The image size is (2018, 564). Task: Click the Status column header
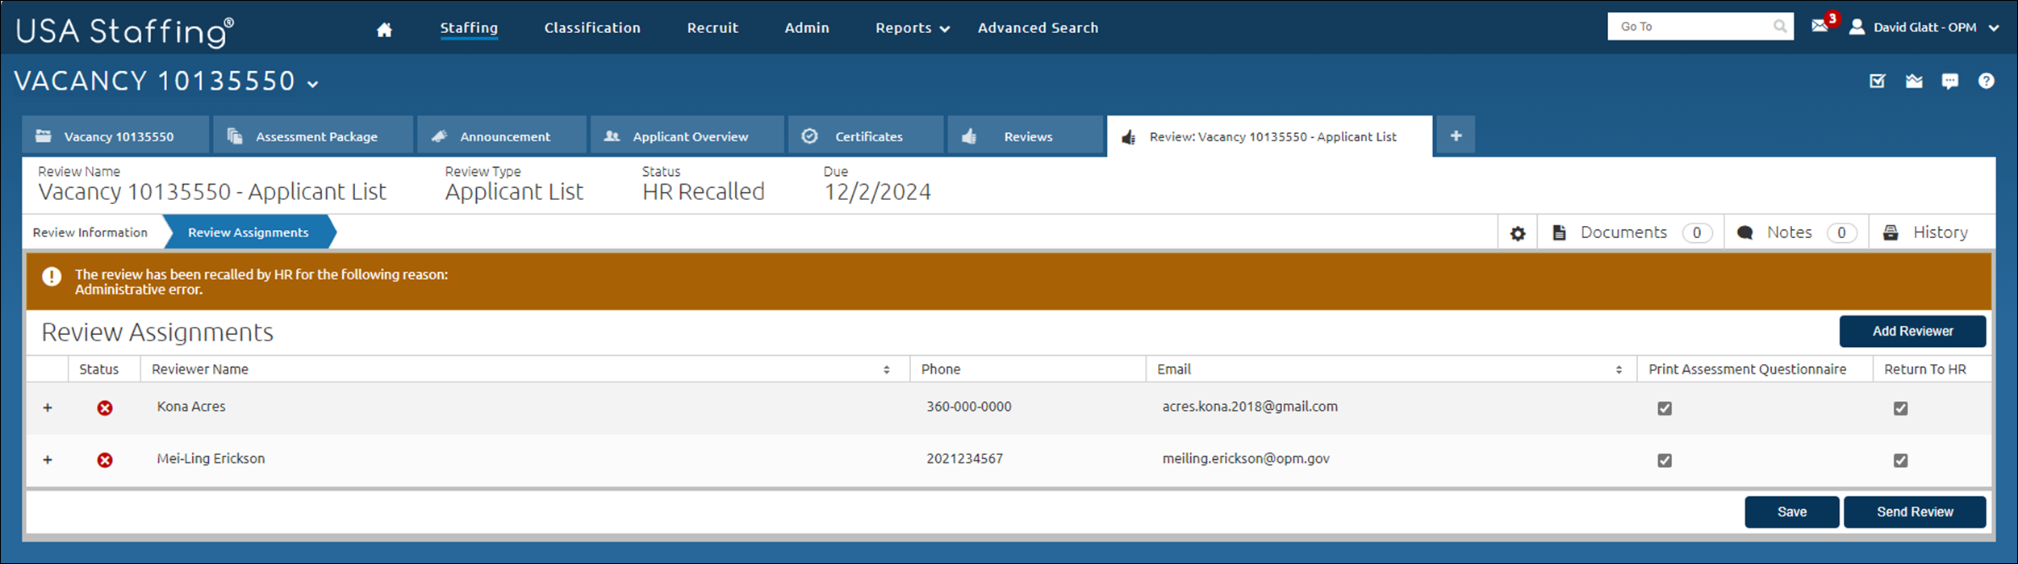pyautogui.click(x=98, y=369)
